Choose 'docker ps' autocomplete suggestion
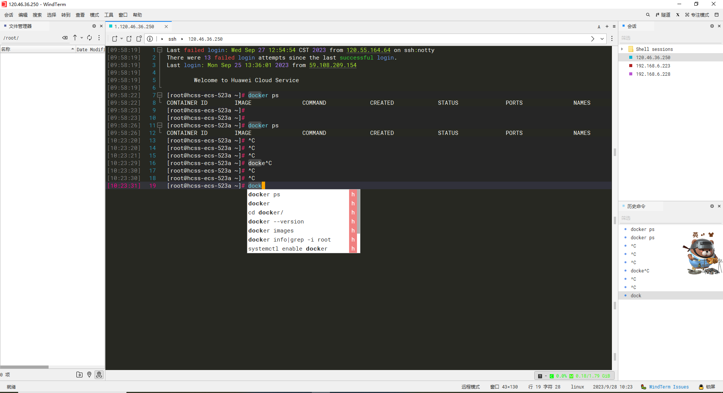 pos(302,194)
